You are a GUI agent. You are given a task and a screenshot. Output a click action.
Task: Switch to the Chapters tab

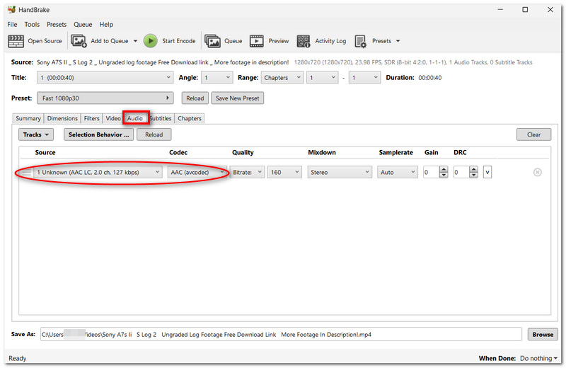tap(190, 118)
